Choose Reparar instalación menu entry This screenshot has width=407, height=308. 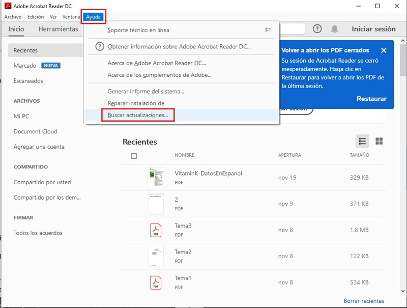click(136, 103)
